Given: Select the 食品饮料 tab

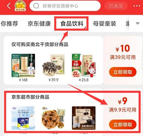Looking at the screenshot, I should pos(72,24).
